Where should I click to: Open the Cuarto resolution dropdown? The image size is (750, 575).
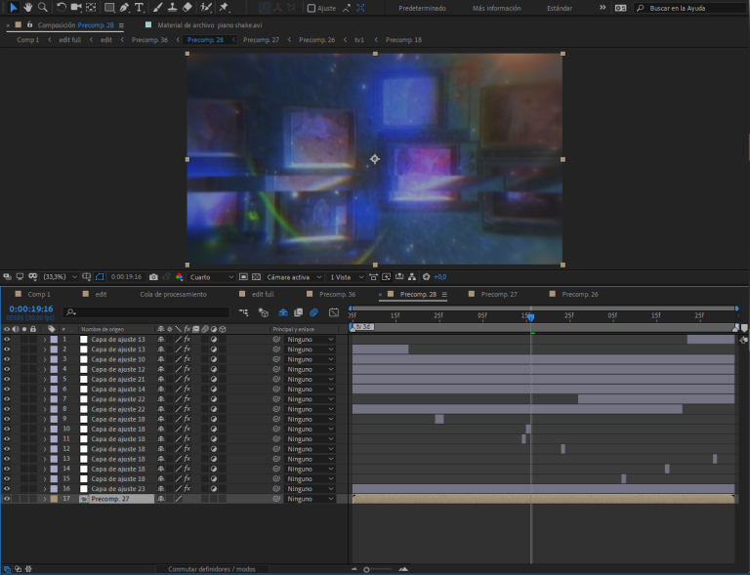click(211, 276)
